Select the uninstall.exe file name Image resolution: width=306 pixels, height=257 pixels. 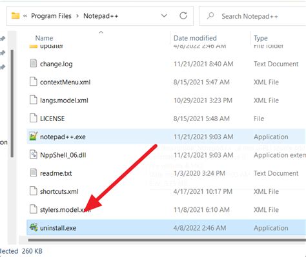[58, 228]
